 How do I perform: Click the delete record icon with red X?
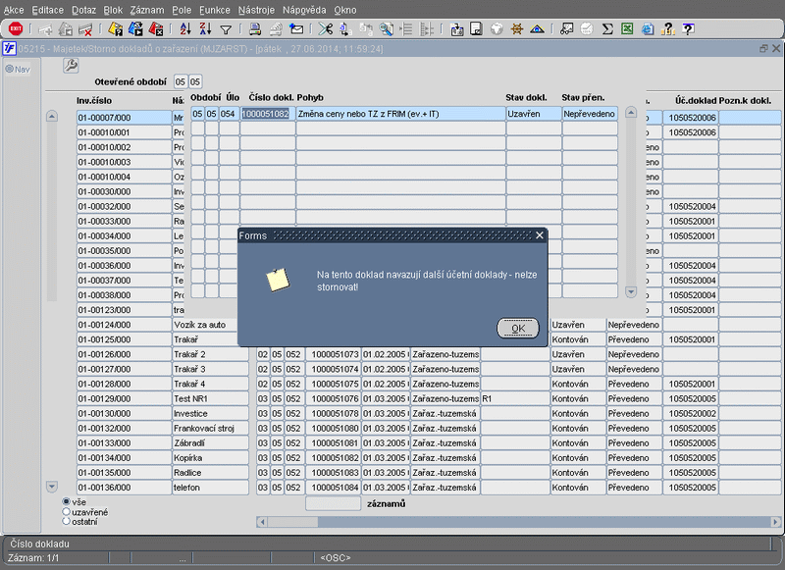85,29
